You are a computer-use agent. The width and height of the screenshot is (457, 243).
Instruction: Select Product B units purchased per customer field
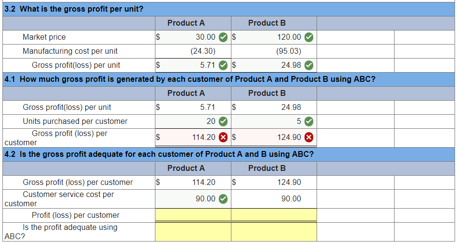[274, 121]
